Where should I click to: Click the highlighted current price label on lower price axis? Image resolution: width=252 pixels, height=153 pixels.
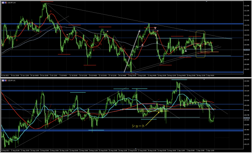pos(247,118)
